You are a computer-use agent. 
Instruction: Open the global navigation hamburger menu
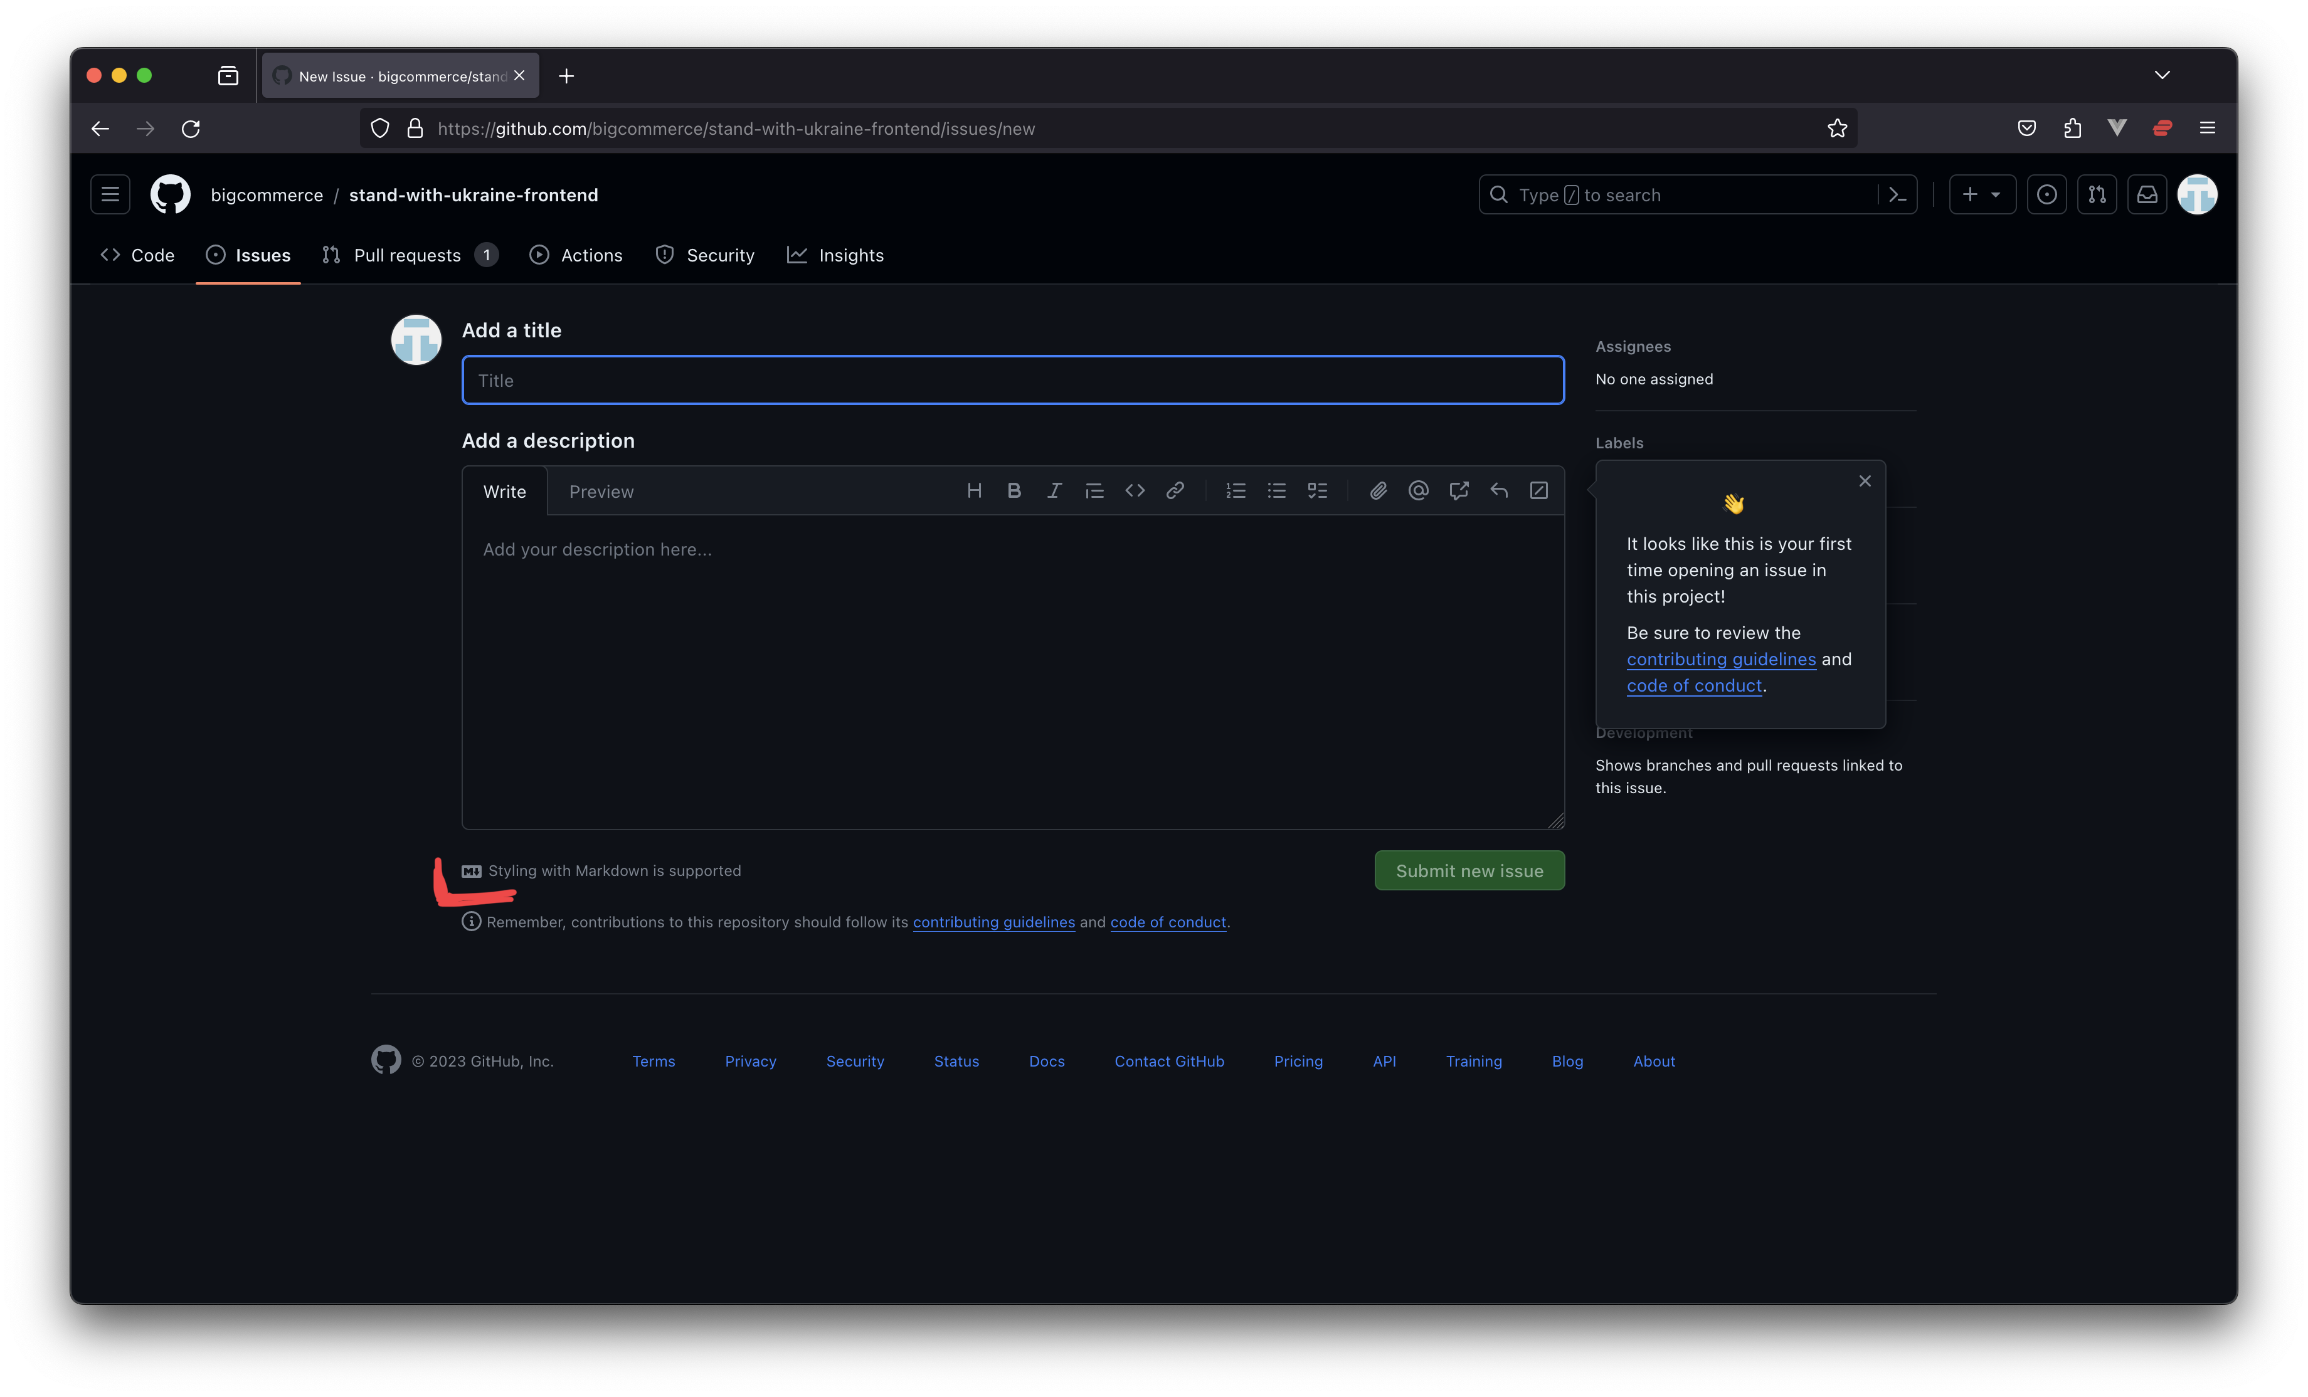pos(110,195)
